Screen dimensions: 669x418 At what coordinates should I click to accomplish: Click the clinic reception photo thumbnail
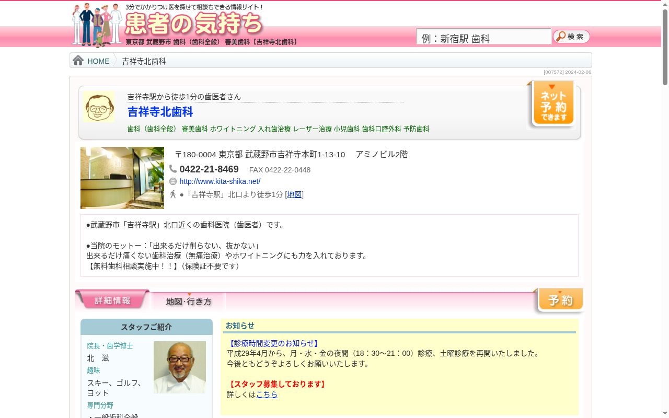(x=122, y=178)
